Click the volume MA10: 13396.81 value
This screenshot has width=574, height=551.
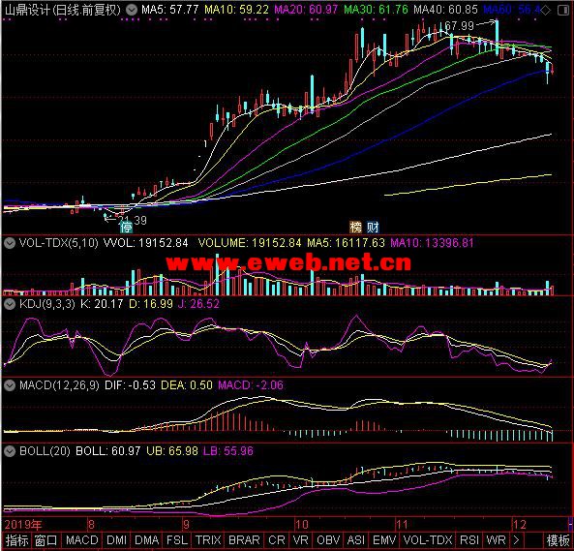click(x=432, y=243)
